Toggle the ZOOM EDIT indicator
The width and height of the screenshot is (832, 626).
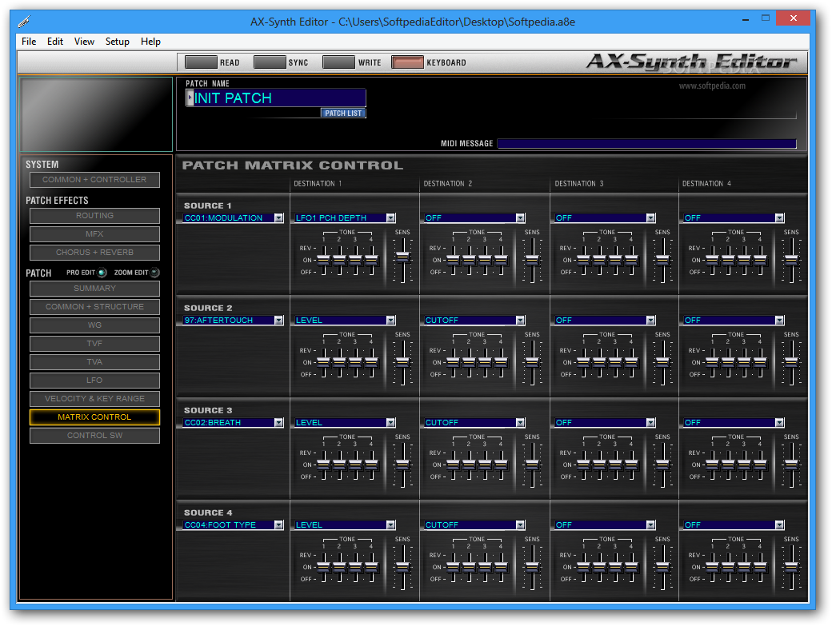click(155, 273)
